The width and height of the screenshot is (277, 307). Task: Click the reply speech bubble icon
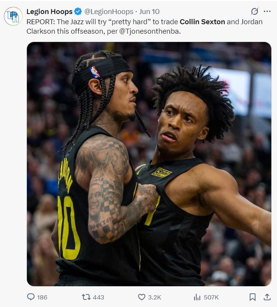pyautogui.click(x=31, y=297)
